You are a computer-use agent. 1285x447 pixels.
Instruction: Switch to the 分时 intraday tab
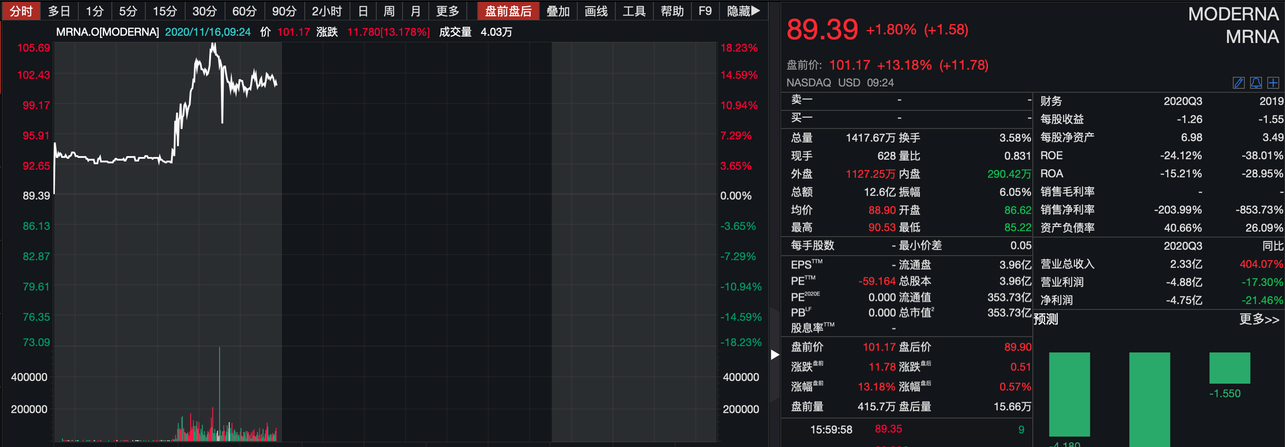tap(21, 11)
